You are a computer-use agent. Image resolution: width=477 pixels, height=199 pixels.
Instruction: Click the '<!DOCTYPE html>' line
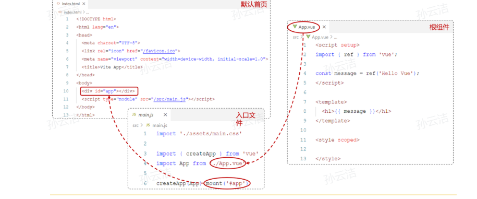(96, 19)
